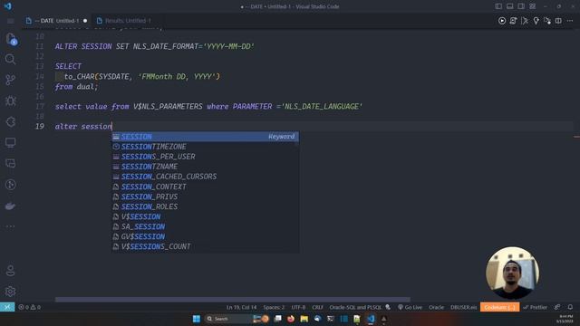This screenshot has height=326, width=580.
Task: Open the terminal app in taskbar
Action: pyautogui.click(x=330, y=319)
